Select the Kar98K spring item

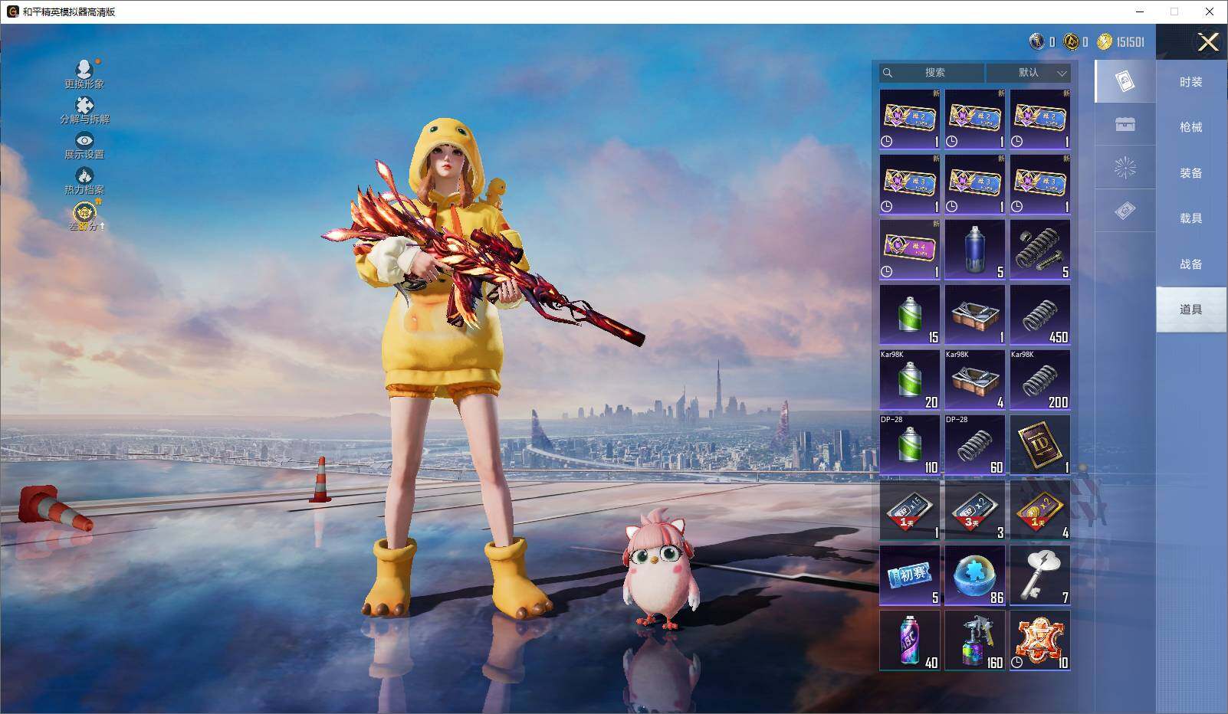pyautogui.click(x=1040, y=380)
